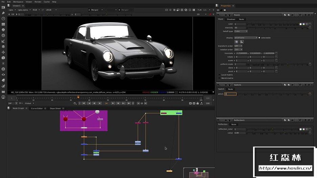Click the white color swatch in Point1
Screen dimensions: 317x178
pos(300,24)
